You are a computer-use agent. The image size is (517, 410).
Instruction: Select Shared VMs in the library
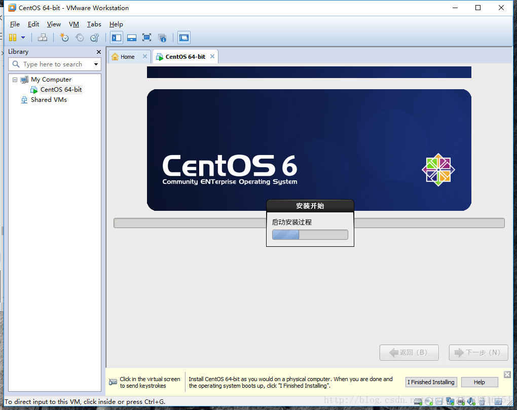[x=49, y=100]
